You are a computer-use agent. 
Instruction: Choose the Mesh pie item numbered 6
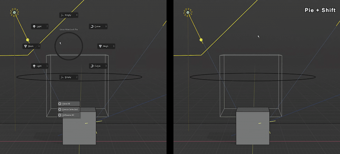point(106,46)
